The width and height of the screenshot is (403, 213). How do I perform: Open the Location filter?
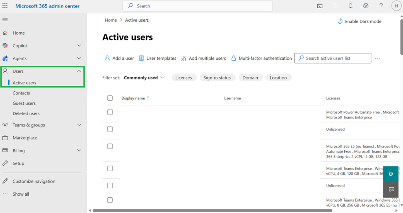tap(278, 78)
